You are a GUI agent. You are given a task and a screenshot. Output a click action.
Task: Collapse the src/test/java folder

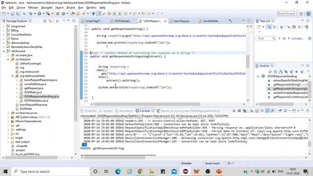click(x=8, y=59)
